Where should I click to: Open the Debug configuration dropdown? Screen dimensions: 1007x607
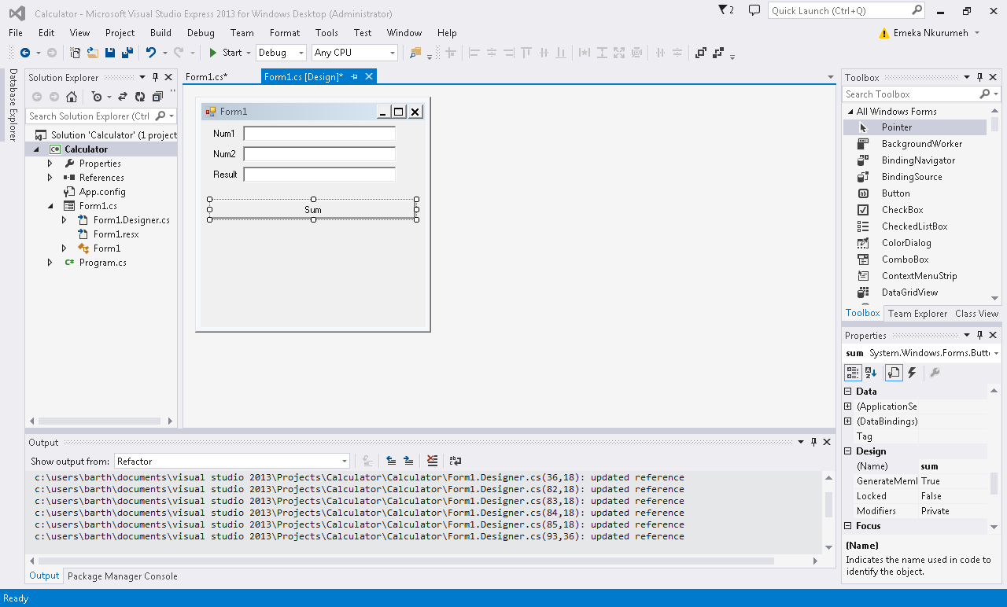point(281,53)
